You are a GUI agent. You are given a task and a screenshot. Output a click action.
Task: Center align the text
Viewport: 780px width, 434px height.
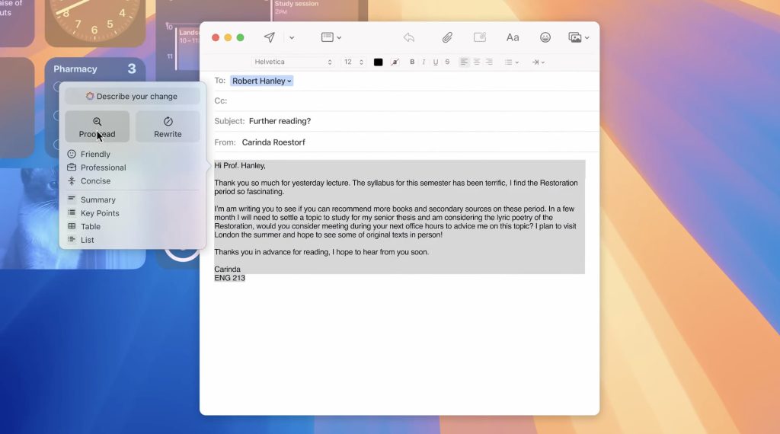(476, 62)
